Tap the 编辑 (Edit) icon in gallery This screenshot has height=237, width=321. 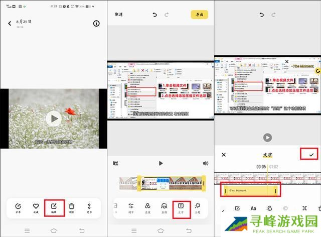pyautogui.click(x=54, y=207)
